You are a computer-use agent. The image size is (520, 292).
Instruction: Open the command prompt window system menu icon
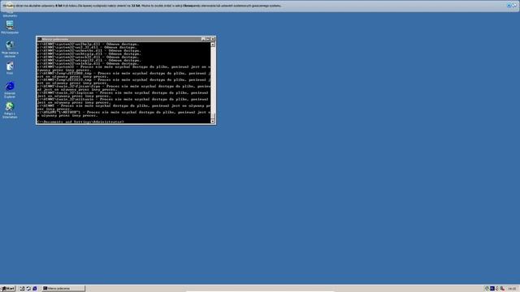coord(39,39)
